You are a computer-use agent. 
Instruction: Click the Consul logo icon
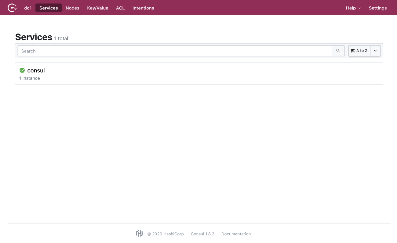point(12,8)
